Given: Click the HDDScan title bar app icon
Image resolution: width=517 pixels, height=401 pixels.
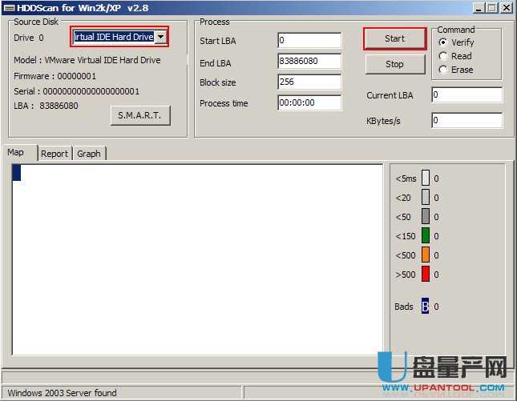Looking at the screenshot, I should coord(7,7).
